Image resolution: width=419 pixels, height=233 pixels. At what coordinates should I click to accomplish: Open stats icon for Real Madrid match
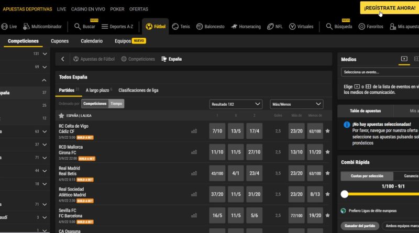coord(194,173)
